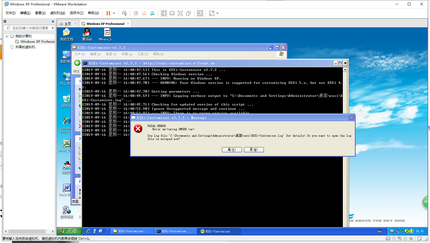Select the VMware_b... desktop file icon
The width and height of the screenshot is (430, 243).
107,34
